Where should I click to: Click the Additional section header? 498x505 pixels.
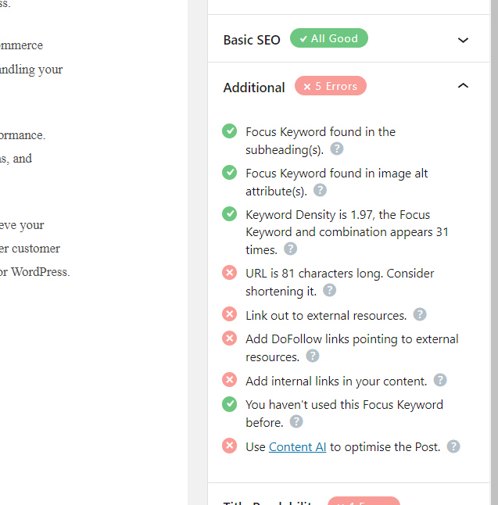coord(254,88)
